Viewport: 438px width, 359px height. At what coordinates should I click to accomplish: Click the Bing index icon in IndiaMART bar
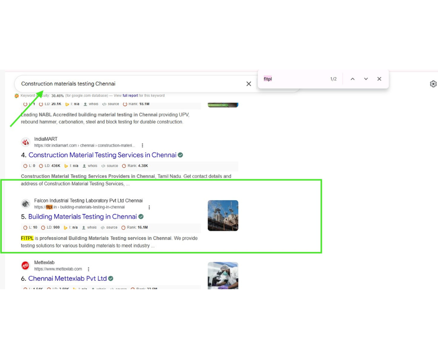pos(66,166)
